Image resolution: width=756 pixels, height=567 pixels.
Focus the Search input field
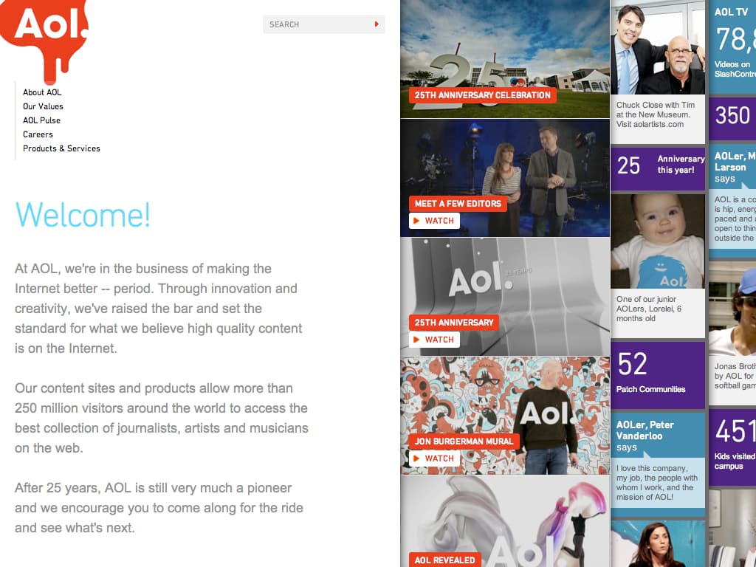click(x=323, y=24)
